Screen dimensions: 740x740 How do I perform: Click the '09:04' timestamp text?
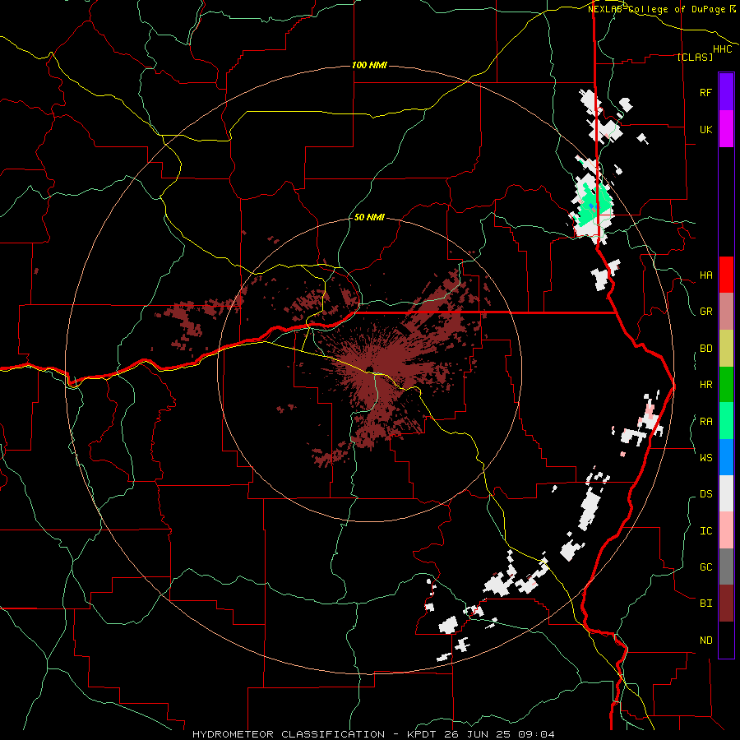pyautogui.click(x=535, y=734)
